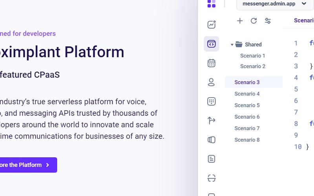Image resolution: width=314 pixels, height=196 pixels.
Task: Open the users person sidebar icon
Action: tap(211, 82)
